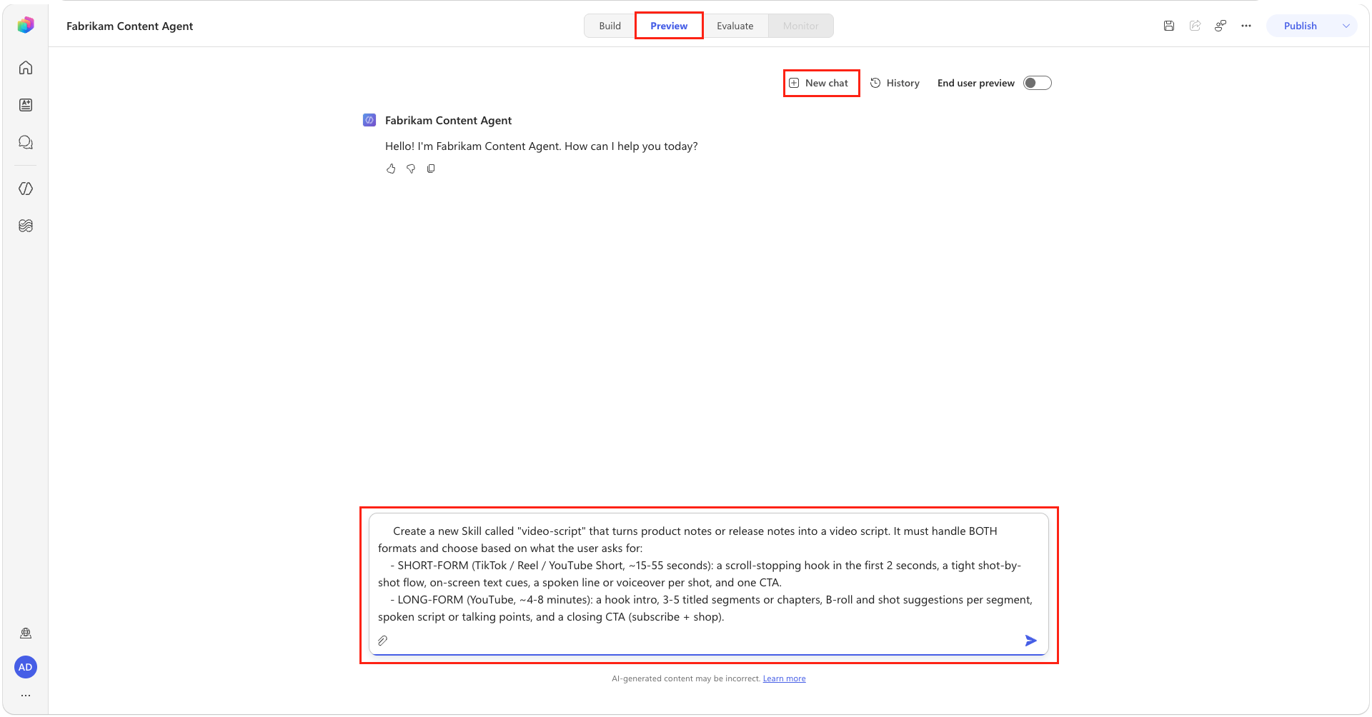Open the create-agent icon in the sidebar
The image size is (1372, 717).
coord(26,105)
